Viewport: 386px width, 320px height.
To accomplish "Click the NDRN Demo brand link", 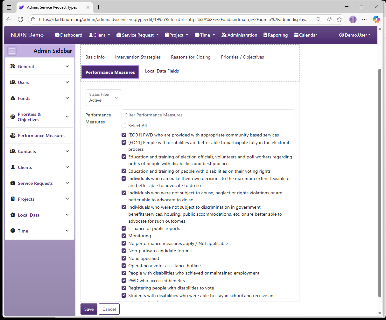I will (x=27, y=35).
